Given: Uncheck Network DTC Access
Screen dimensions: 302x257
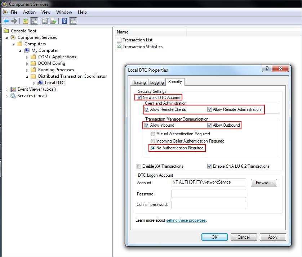Looking at the screenshot, I should 139,98.
